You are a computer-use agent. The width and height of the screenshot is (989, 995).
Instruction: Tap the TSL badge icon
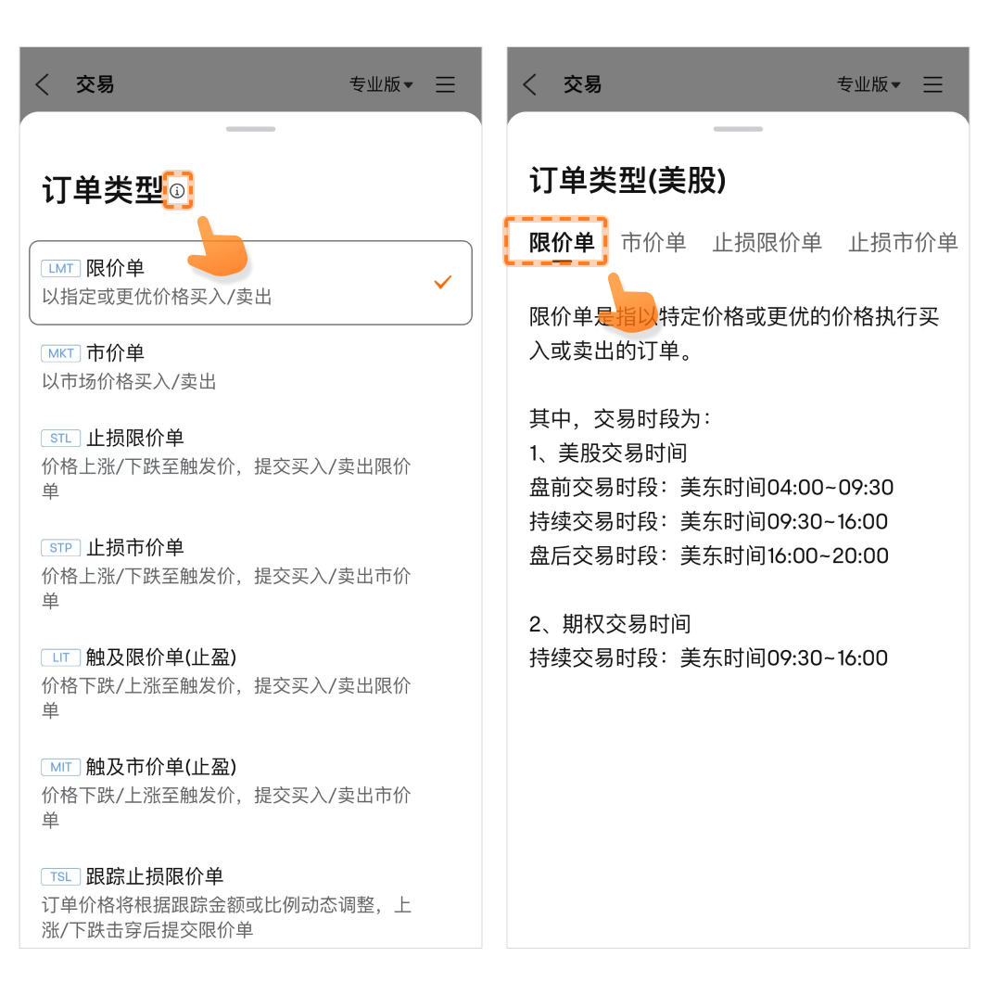click(61, 877)
